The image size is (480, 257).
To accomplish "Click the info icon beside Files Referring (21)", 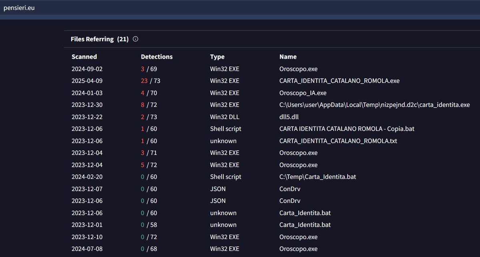I will 135,39.
